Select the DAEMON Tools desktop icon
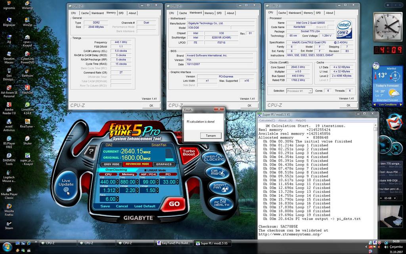The height and width of the screenshot is (254, 406). [x=9, y=159]
